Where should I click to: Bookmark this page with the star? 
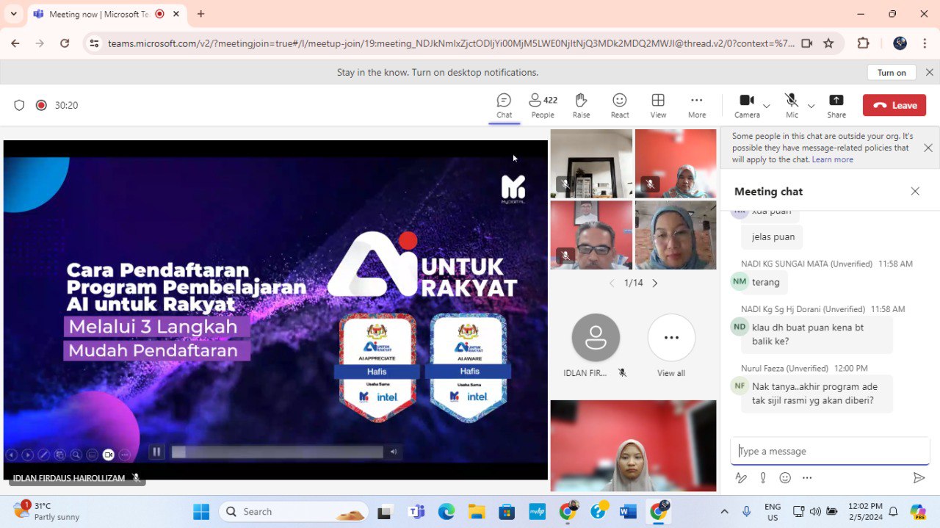tap(828, 43)
